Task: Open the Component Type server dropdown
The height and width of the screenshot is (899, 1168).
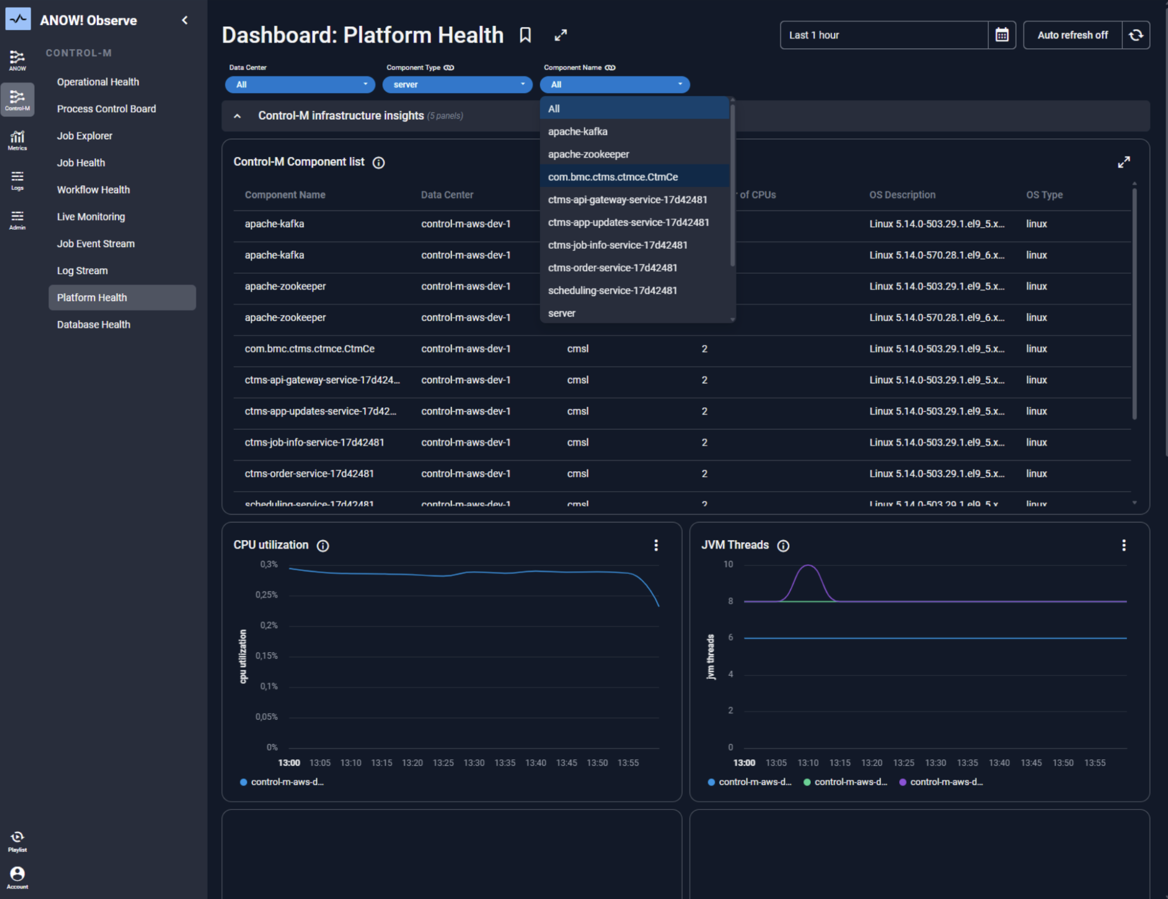Action: pos(457,84)
